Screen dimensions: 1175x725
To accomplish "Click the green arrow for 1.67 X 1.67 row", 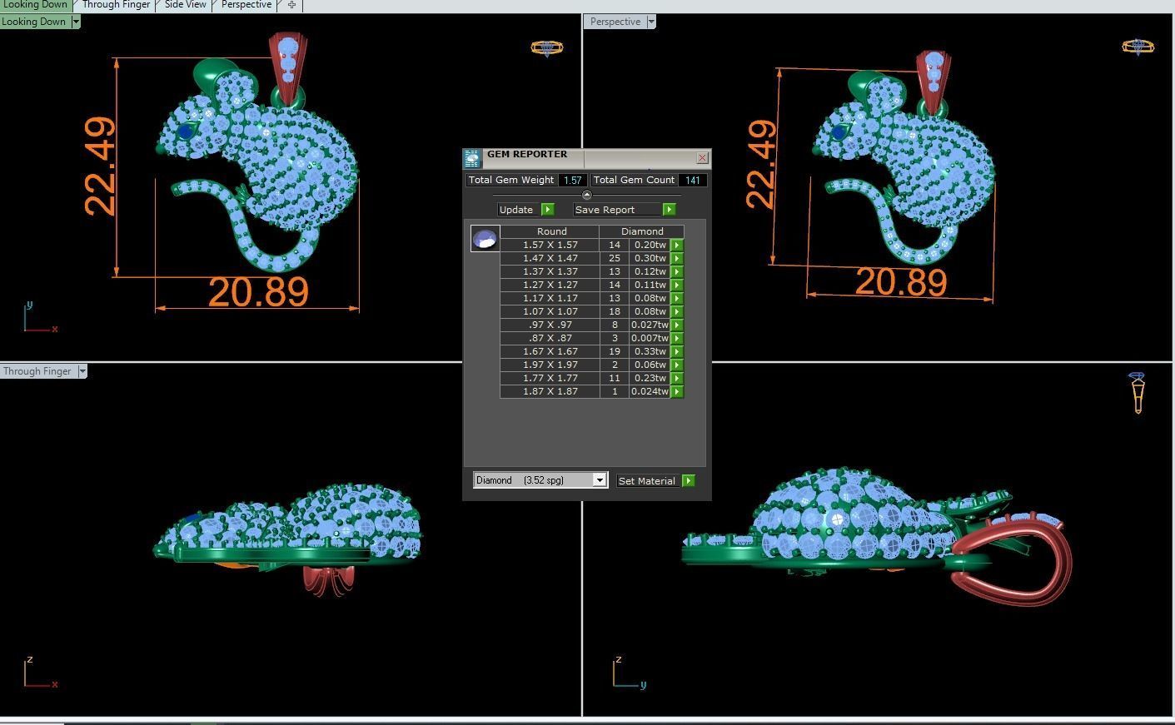I will click(x=677, y=351).
